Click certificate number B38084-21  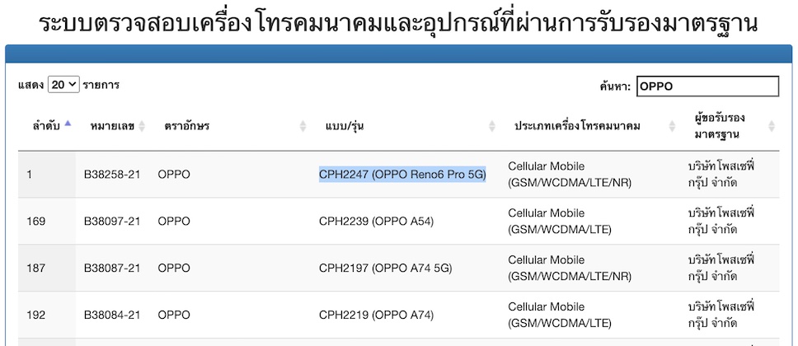(x=112, y=315)
